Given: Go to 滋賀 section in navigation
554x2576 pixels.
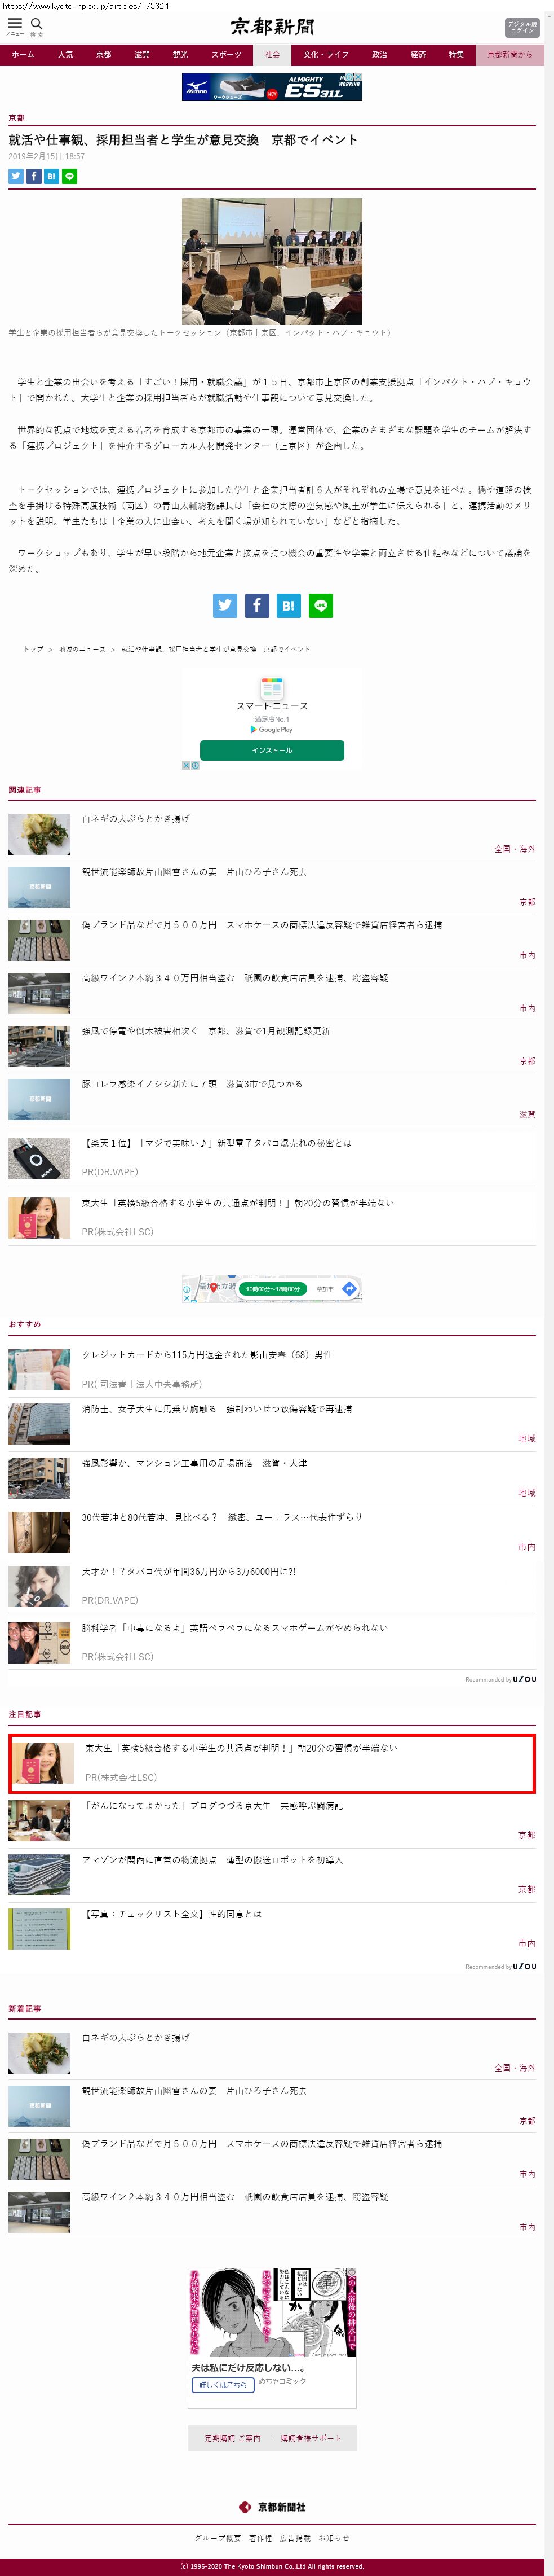Looking at the screenshot, I should coord(142,55).
